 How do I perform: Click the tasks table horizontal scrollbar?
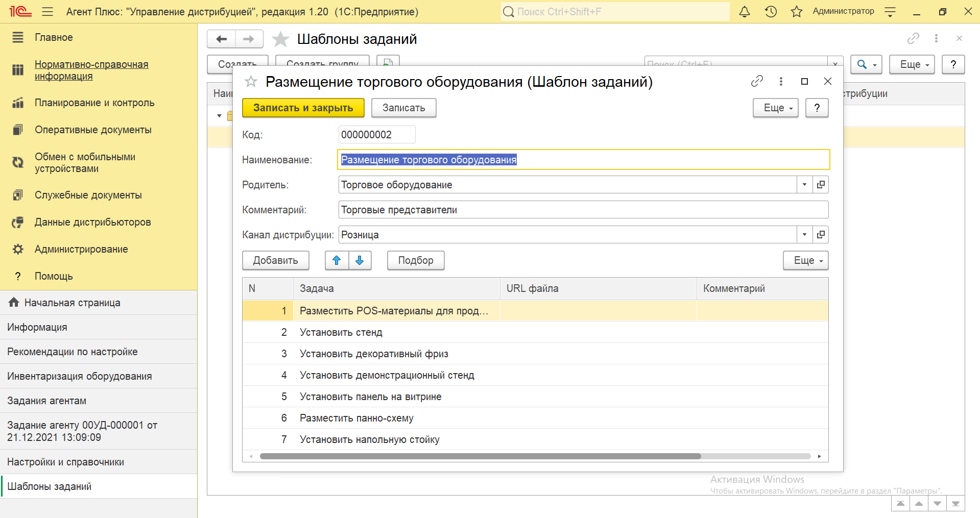(x=480, y=456)
